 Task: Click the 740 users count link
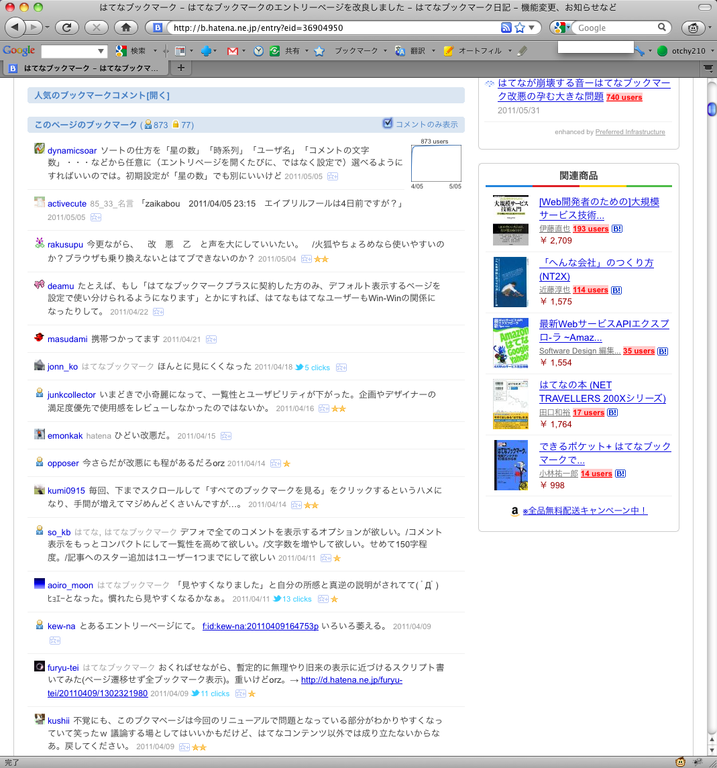(624, 97)
